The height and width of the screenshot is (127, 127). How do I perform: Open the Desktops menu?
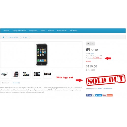point(6,31)
